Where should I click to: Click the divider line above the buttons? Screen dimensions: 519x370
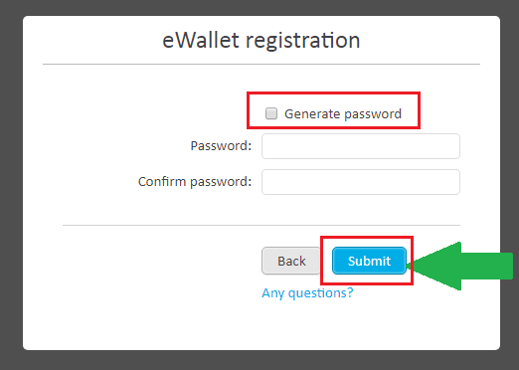pyautogui.click(x=261, y=225)
